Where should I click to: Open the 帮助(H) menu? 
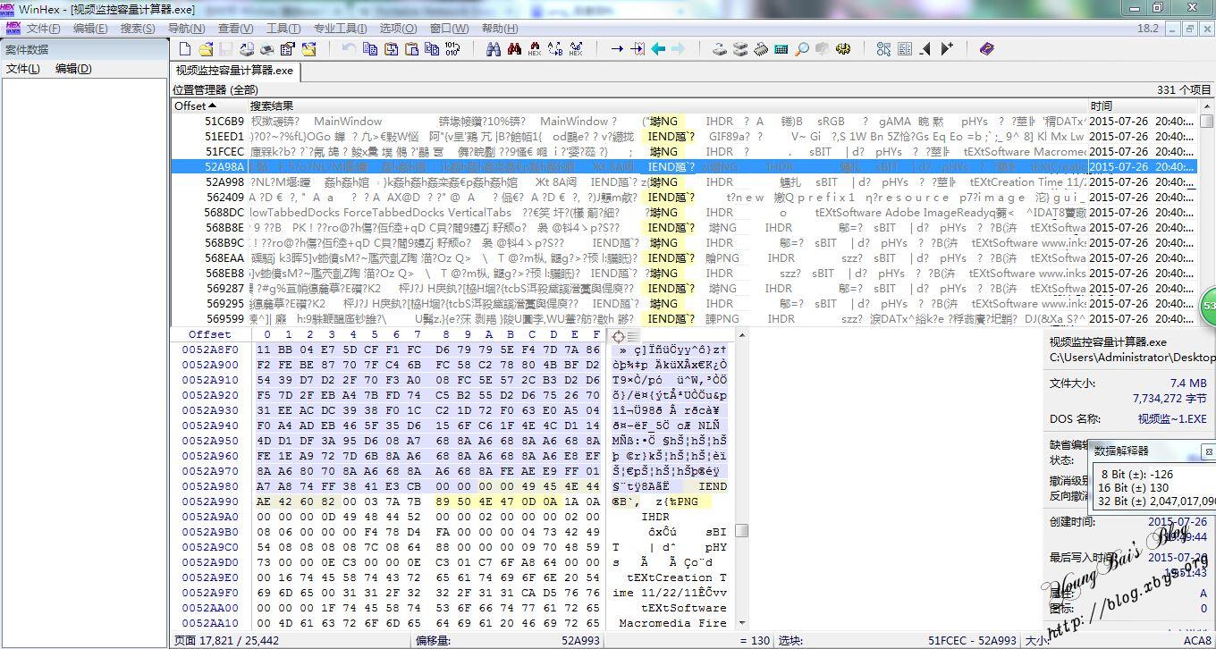click(x=499, y=29)
